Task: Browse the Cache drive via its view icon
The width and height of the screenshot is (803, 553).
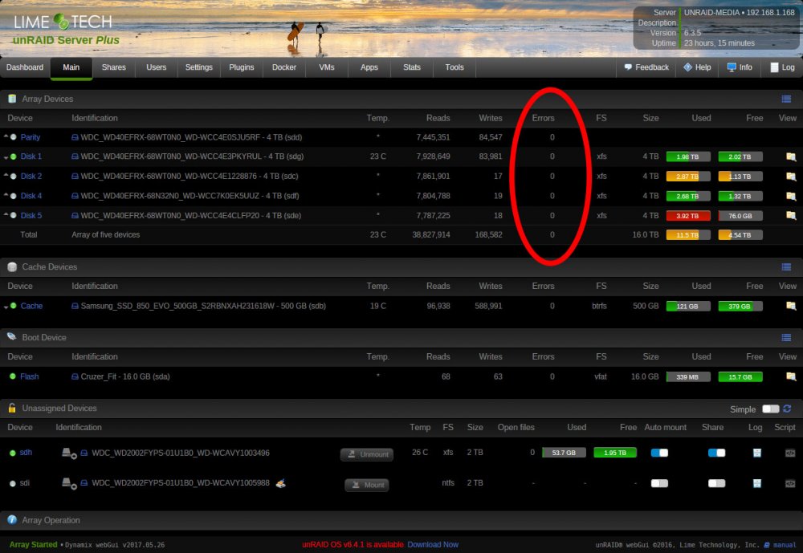Action: [x=791, y=306]
